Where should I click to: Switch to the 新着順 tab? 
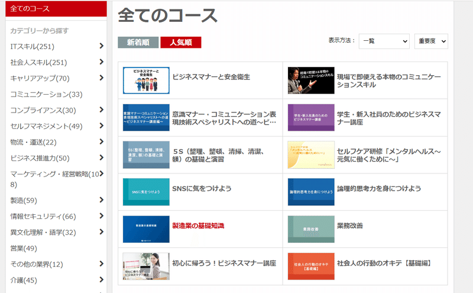tap(138, 42)
